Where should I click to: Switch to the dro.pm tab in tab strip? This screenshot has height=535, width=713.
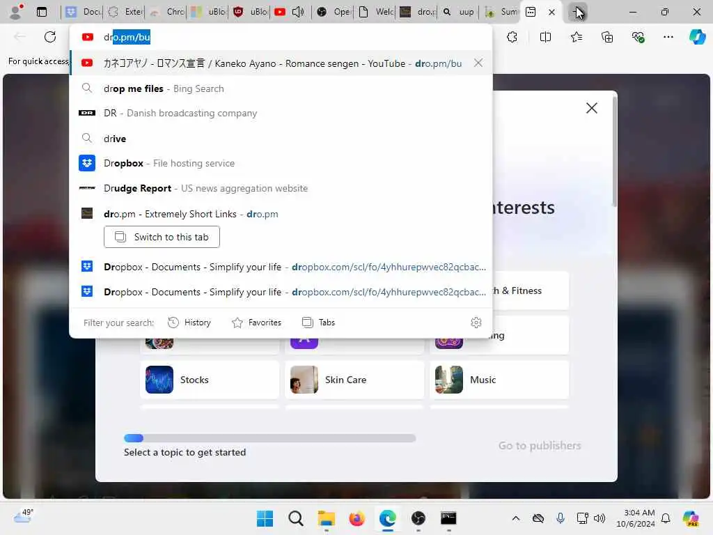point(417,12)
